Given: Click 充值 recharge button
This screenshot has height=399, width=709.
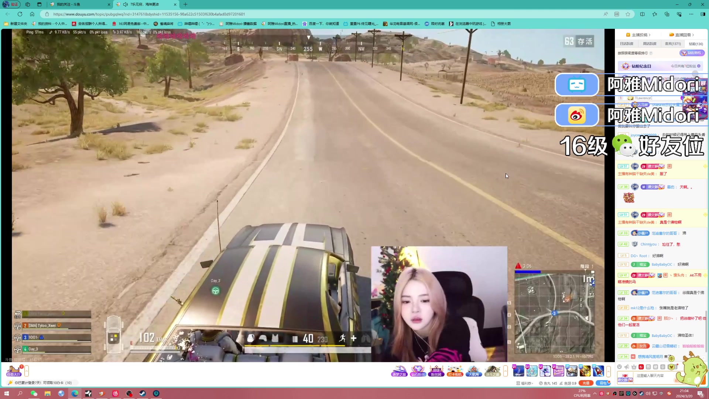Looking at the screenshot, I should point(586,383).
